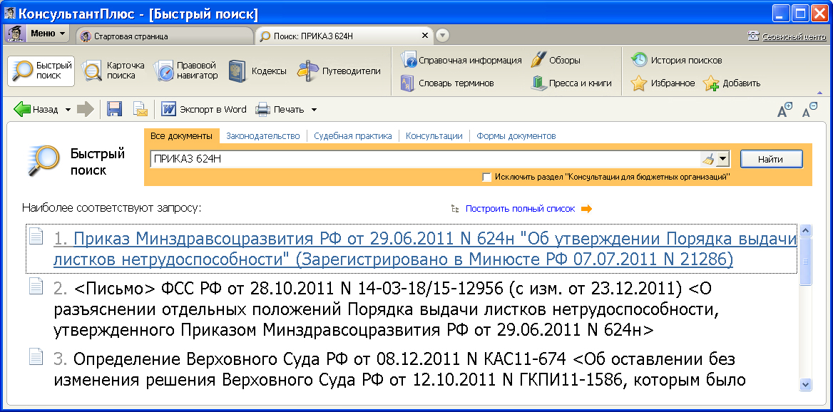Click the forward navigation arrow
The width and height of the screenshot is (833, 412).
[x=85, y=109]
